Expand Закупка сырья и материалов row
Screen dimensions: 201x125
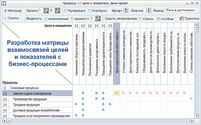[5, 93]
